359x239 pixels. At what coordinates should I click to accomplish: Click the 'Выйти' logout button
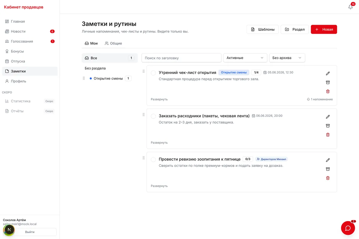tap(30, 232)
